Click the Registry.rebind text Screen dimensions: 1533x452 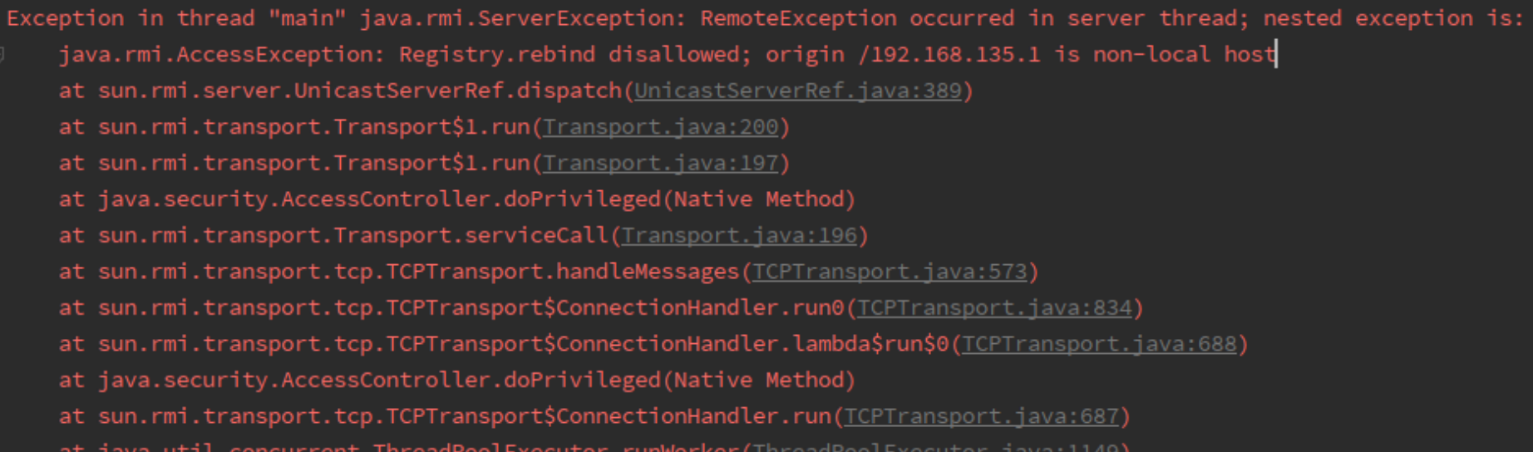pyautogui.click(x=496, y=55)
